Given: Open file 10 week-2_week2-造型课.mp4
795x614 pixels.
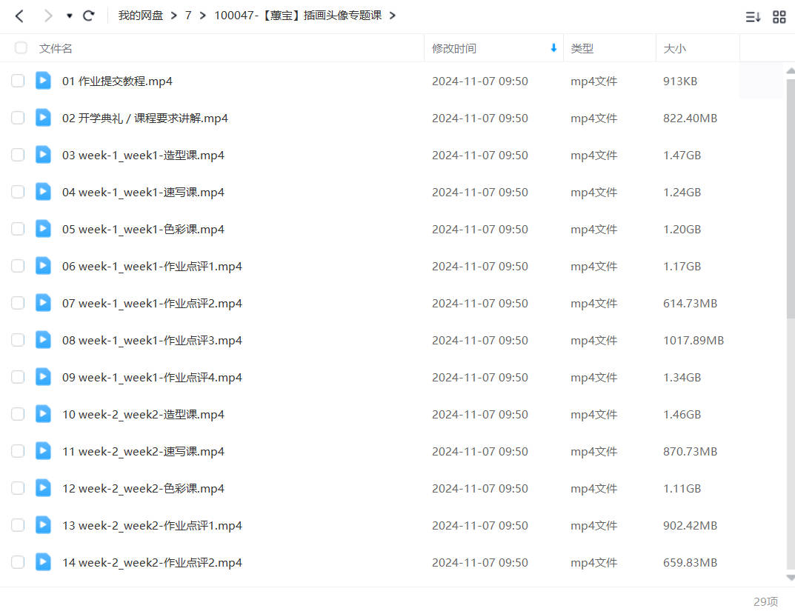Looking at the screenshot, I should (x=143, y=414).
